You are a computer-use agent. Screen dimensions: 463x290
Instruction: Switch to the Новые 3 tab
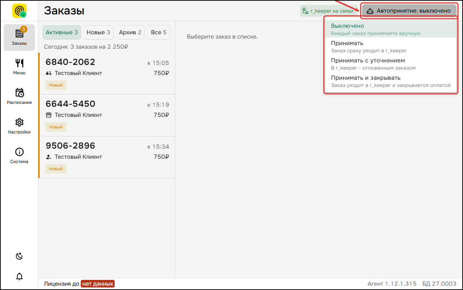pos(98,32)
